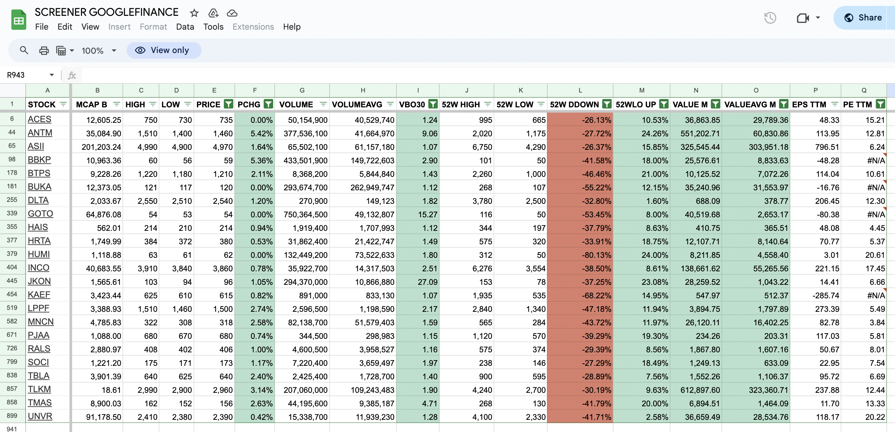Image resolution: width=895 pixels, height=432 pixels.
Task: Select row 404 header
Action: tap(12, 267)
